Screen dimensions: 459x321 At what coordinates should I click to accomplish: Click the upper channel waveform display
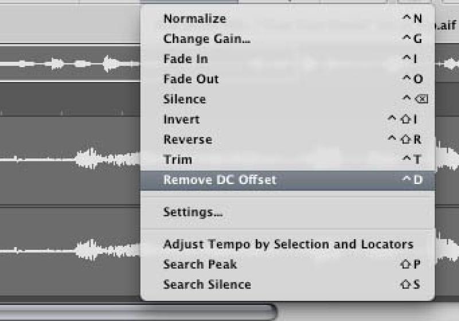[x=69, y=158]
